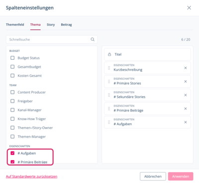
Task: Remove the # Sekundäre Stories column
Action: pyautogui.click(x=186, y=95)
